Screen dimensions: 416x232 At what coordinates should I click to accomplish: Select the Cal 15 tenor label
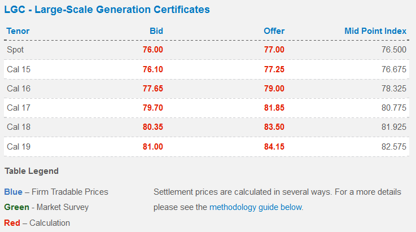[x=19, y=69]
